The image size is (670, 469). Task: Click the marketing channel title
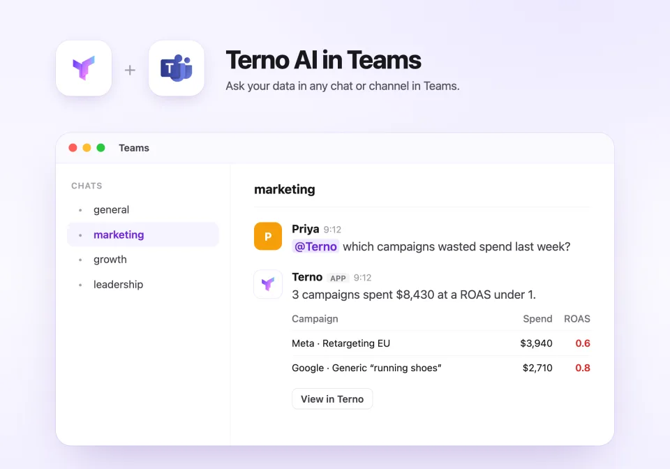pos(285,189)
